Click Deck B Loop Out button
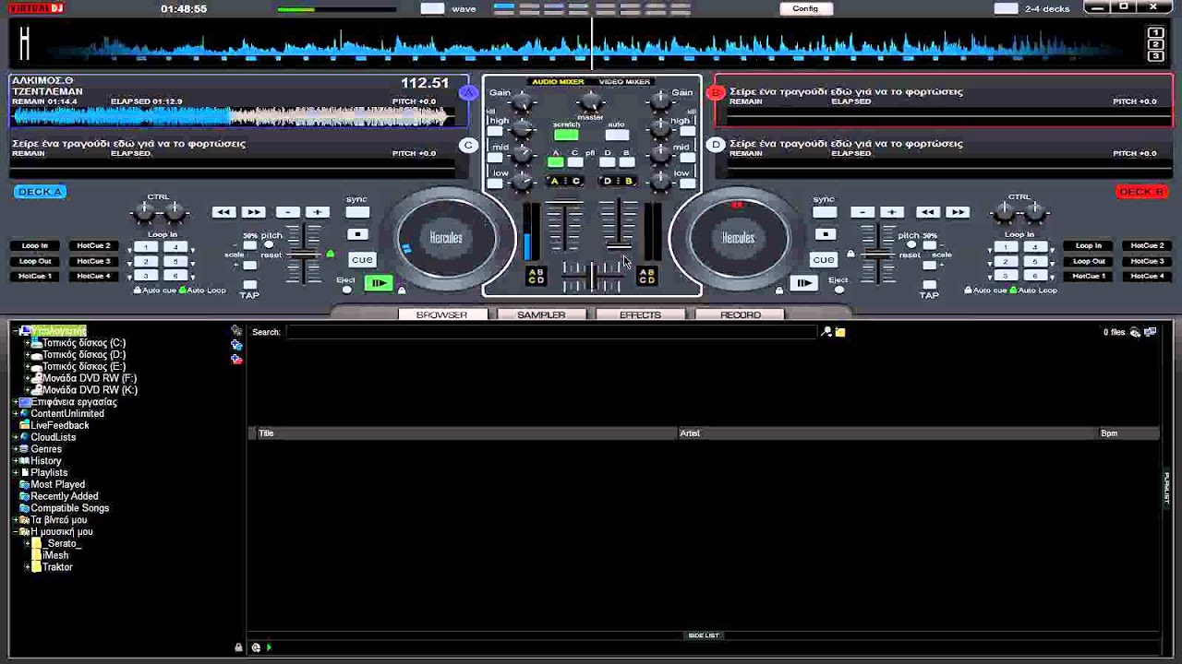 click(1089, 261)
